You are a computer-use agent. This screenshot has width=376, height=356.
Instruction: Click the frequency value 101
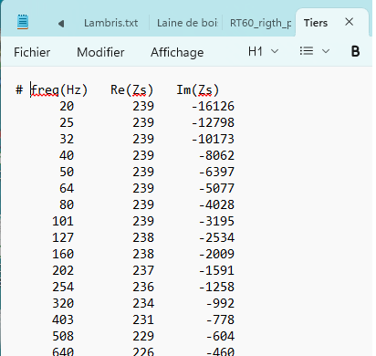(63, 221)
